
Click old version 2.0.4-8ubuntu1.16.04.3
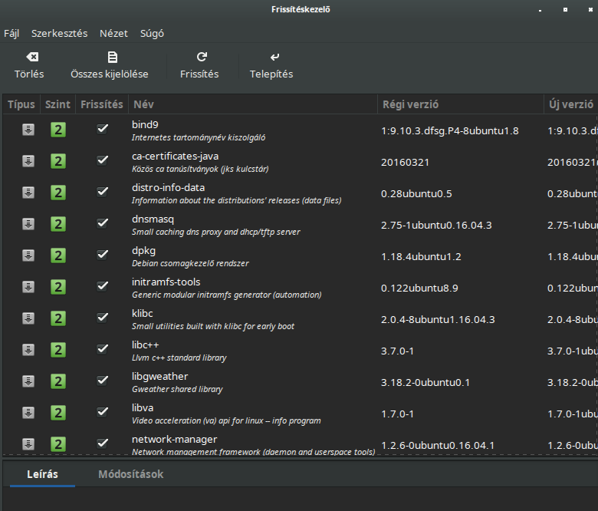(x=438, y=319)
